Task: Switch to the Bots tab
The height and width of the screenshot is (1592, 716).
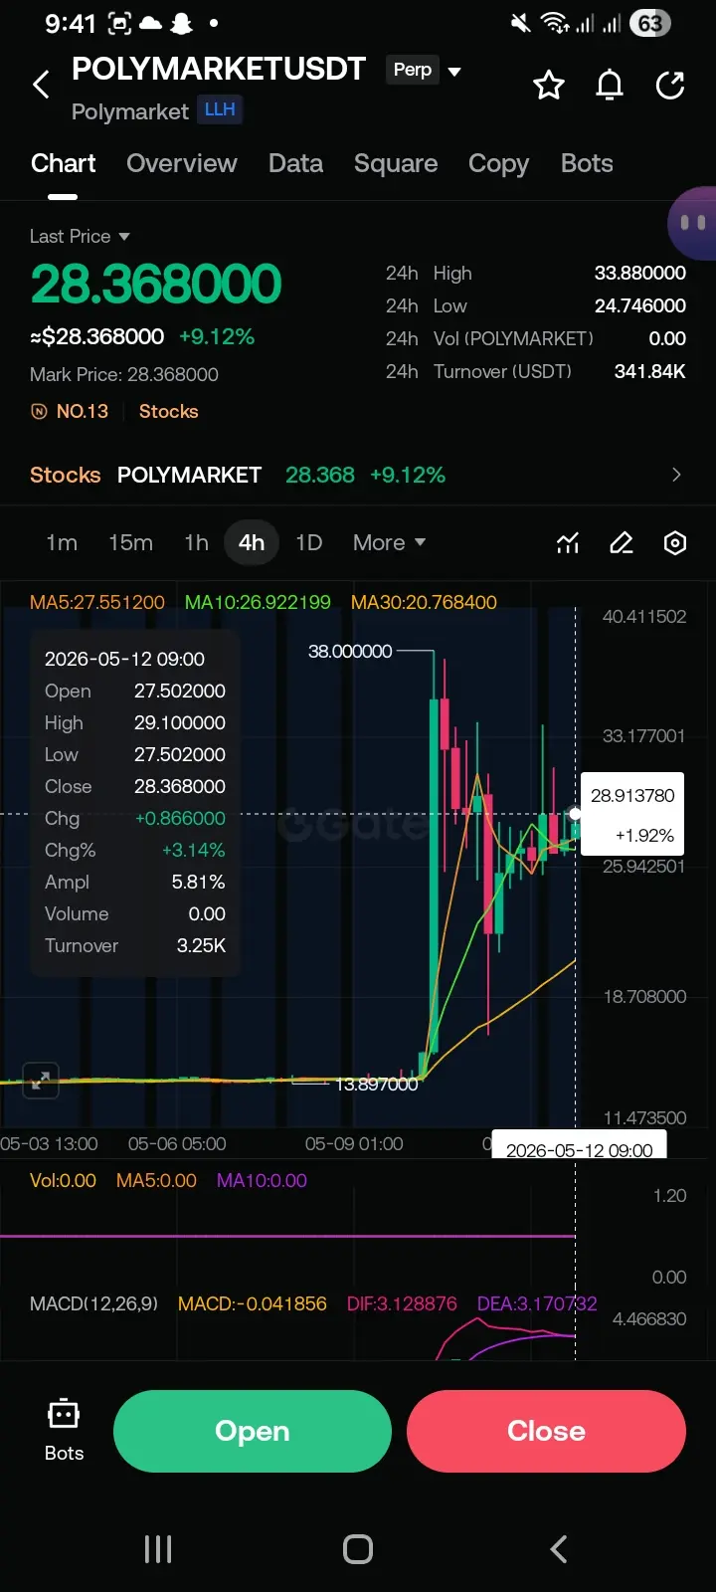Action: [x=587, y=163]
